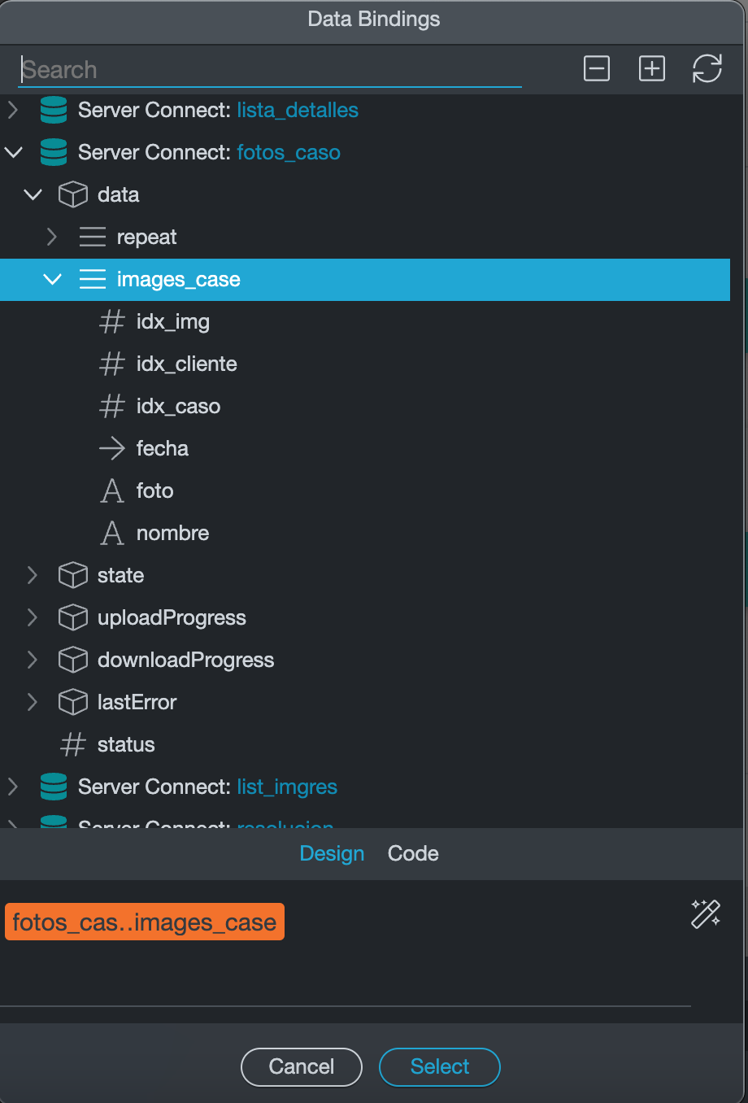748x1103 pixels.
Task: Expand the repeat array node
Action: [52, 237]
